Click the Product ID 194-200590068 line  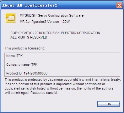[27, 73]
